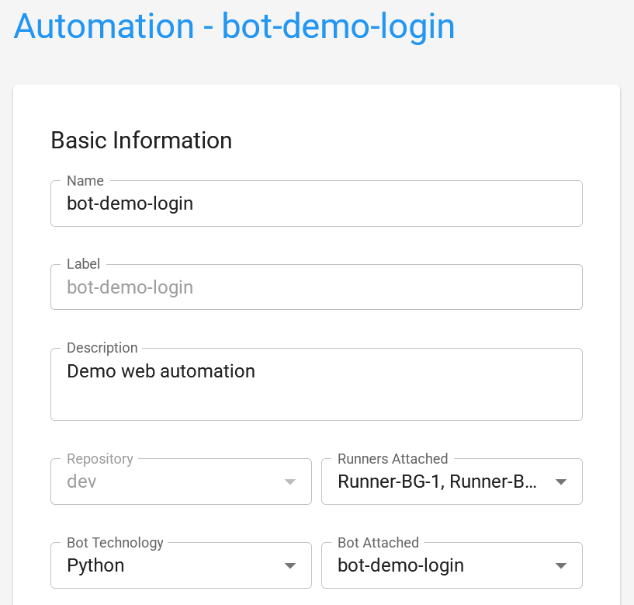634x605 pixels.
Task: Open the Bot Attached dropdown arrow
Action: (561, 565)
